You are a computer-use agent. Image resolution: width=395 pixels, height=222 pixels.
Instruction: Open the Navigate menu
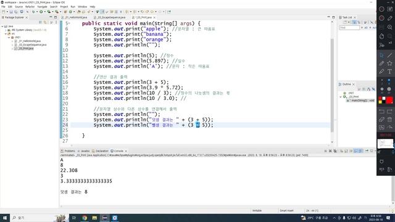(x=42, y=7)
